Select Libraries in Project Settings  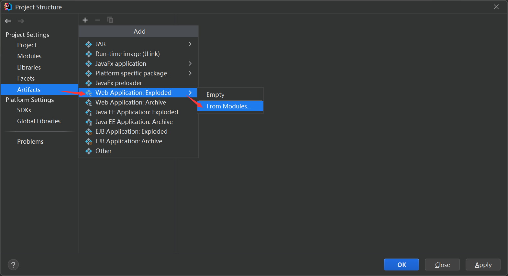click(29, 67)
